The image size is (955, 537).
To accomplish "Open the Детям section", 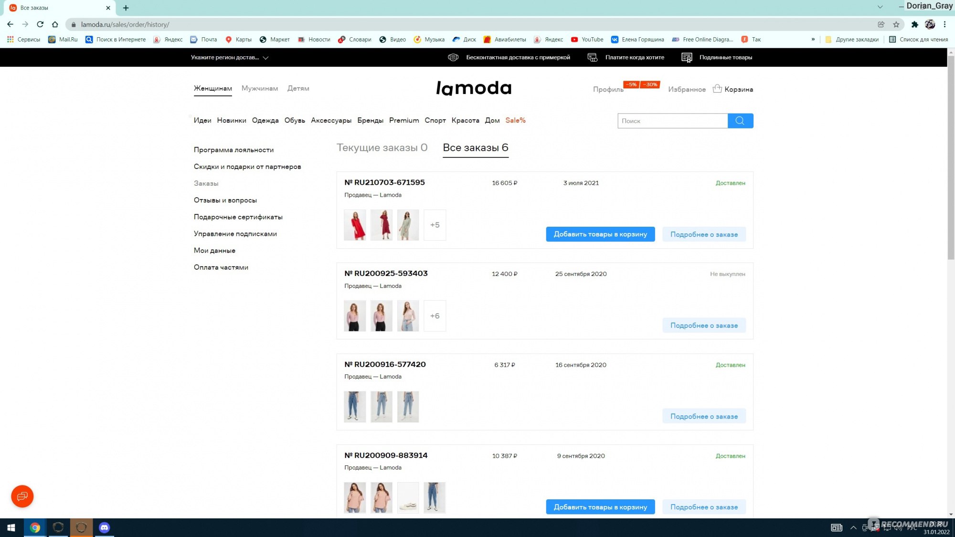I will tap(298, 88).
